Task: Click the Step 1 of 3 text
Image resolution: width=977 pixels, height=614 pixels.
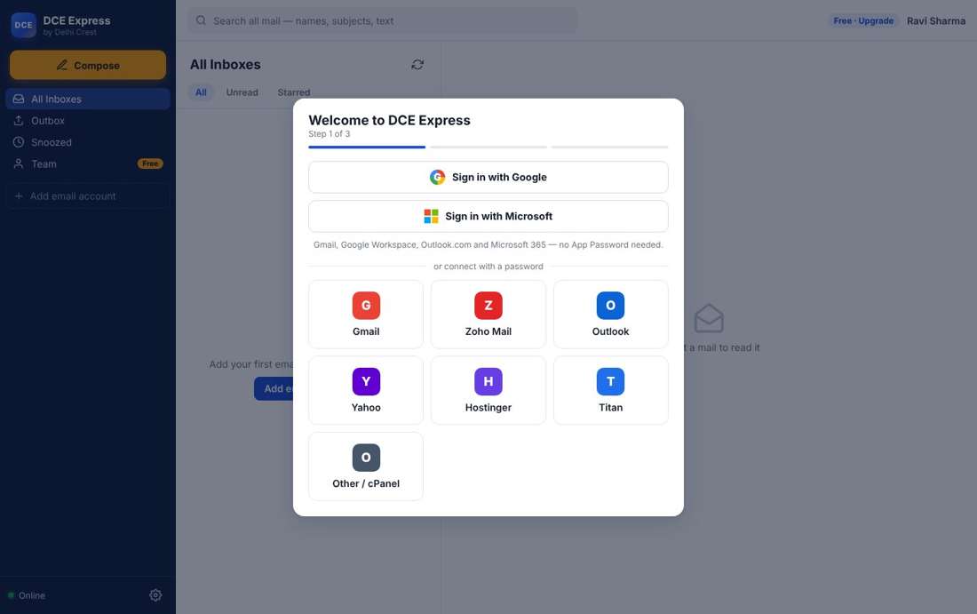Action: (x=329, y=134)
